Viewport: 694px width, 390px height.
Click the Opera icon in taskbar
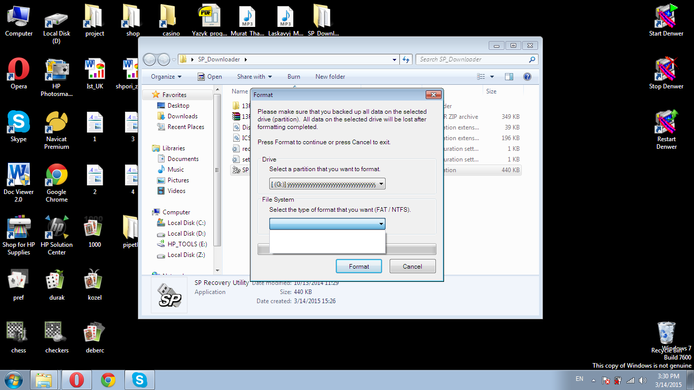click(77, 380)
